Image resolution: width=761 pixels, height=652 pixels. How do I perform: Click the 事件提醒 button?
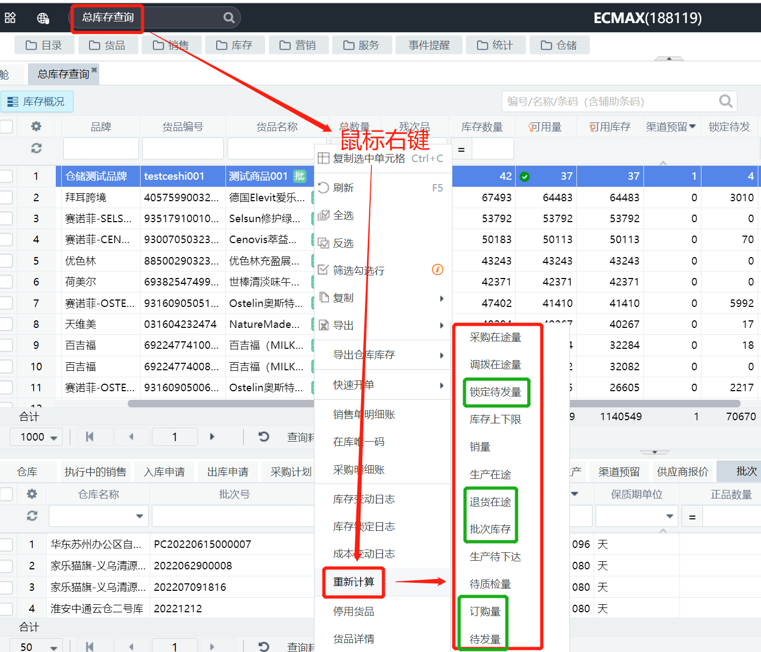tap(429, 45)
